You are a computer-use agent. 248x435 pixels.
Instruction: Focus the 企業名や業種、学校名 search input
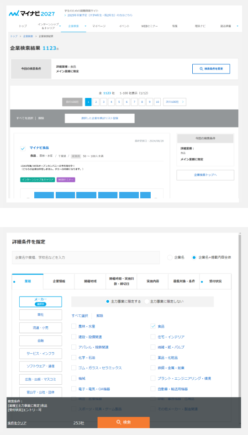pyautogui.click(x=86, y=257)
